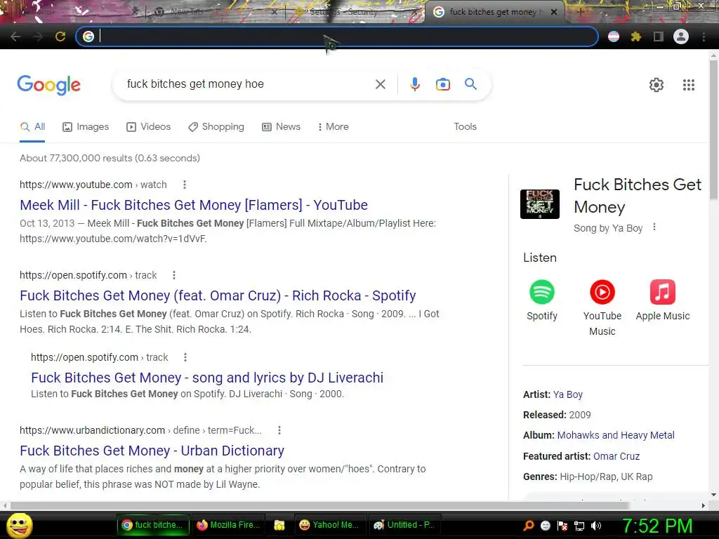719x539 pixels.
Task: Switch to the Shopping tab
Action: (216, 127)
